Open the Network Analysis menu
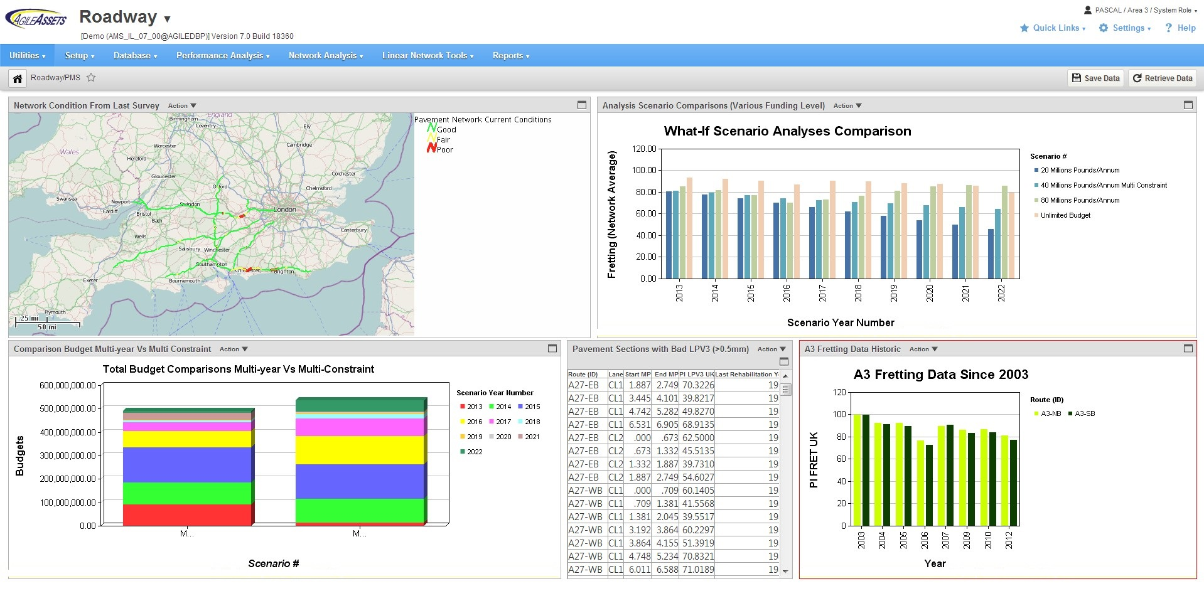 tap(325, 55)
